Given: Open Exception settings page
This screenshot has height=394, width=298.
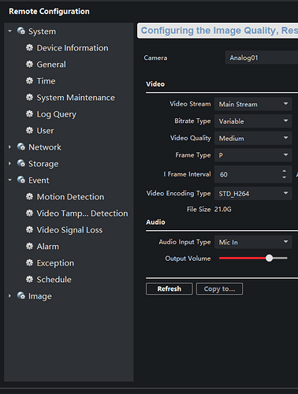Looking at the screenshot, I should pos(55,263).
